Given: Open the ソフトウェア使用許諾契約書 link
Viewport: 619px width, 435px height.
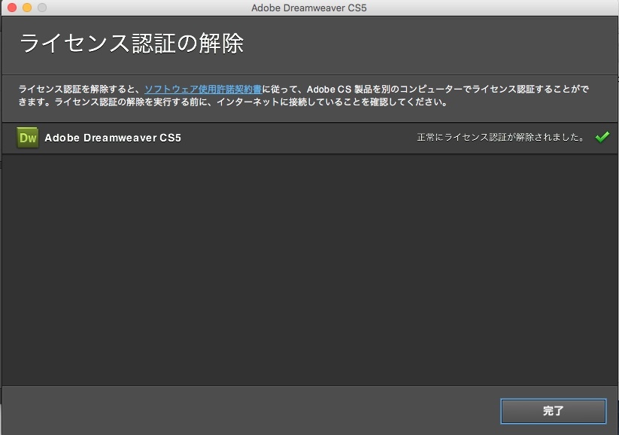Looking at the screenshot, I should [x=203, y=90].
